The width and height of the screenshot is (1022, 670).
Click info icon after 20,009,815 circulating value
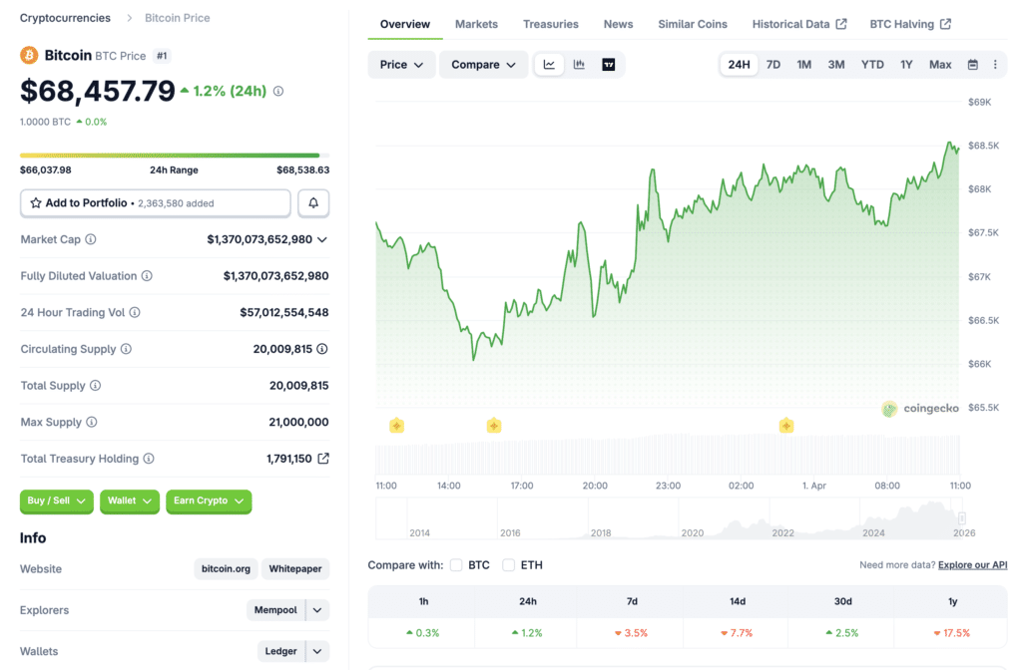tap(322, 349)
